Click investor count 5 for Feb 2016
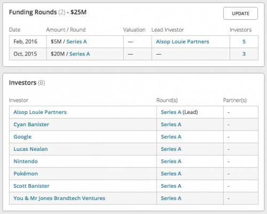The height and width of the screenshot is (214, 267). (x=244, y=42)
